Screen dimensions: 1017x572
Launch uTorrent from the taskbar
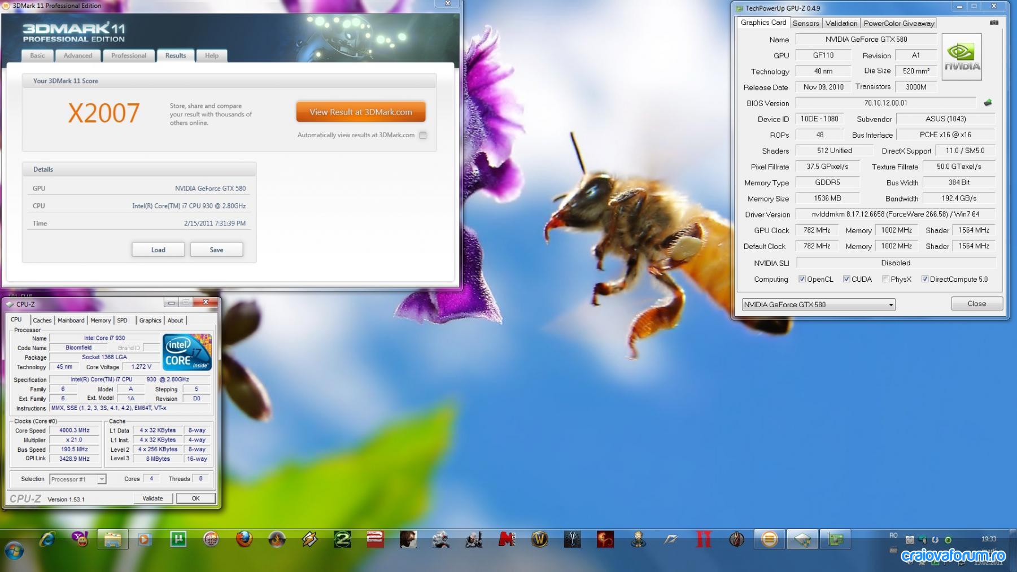click(x=178, y=540)
